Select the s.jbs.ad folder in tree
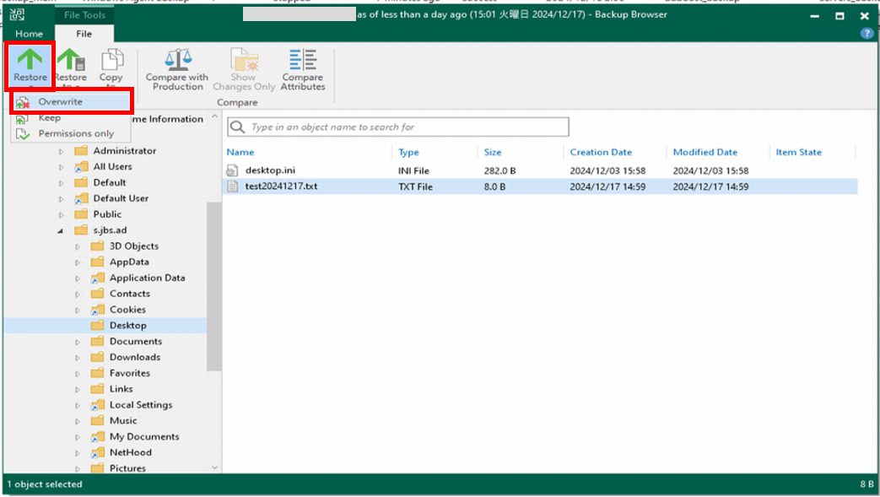This screenshot has width=880, height=497. [110, 230]
